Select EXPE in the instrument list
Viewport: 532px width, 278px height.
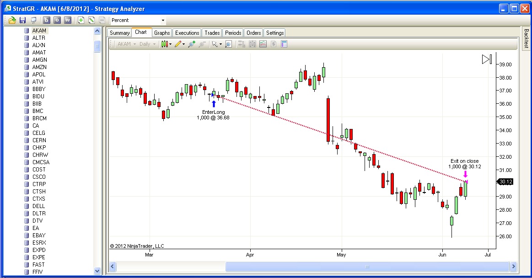(39, 257)
